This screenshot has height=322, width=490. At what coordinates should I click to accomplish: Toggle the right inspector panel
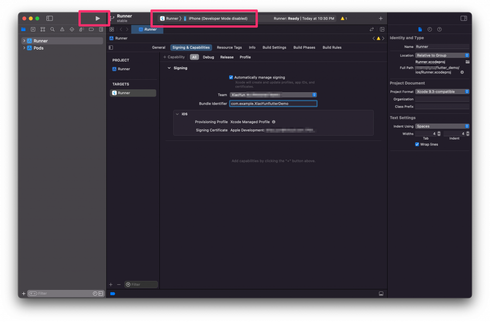click(x=464, y=19)
